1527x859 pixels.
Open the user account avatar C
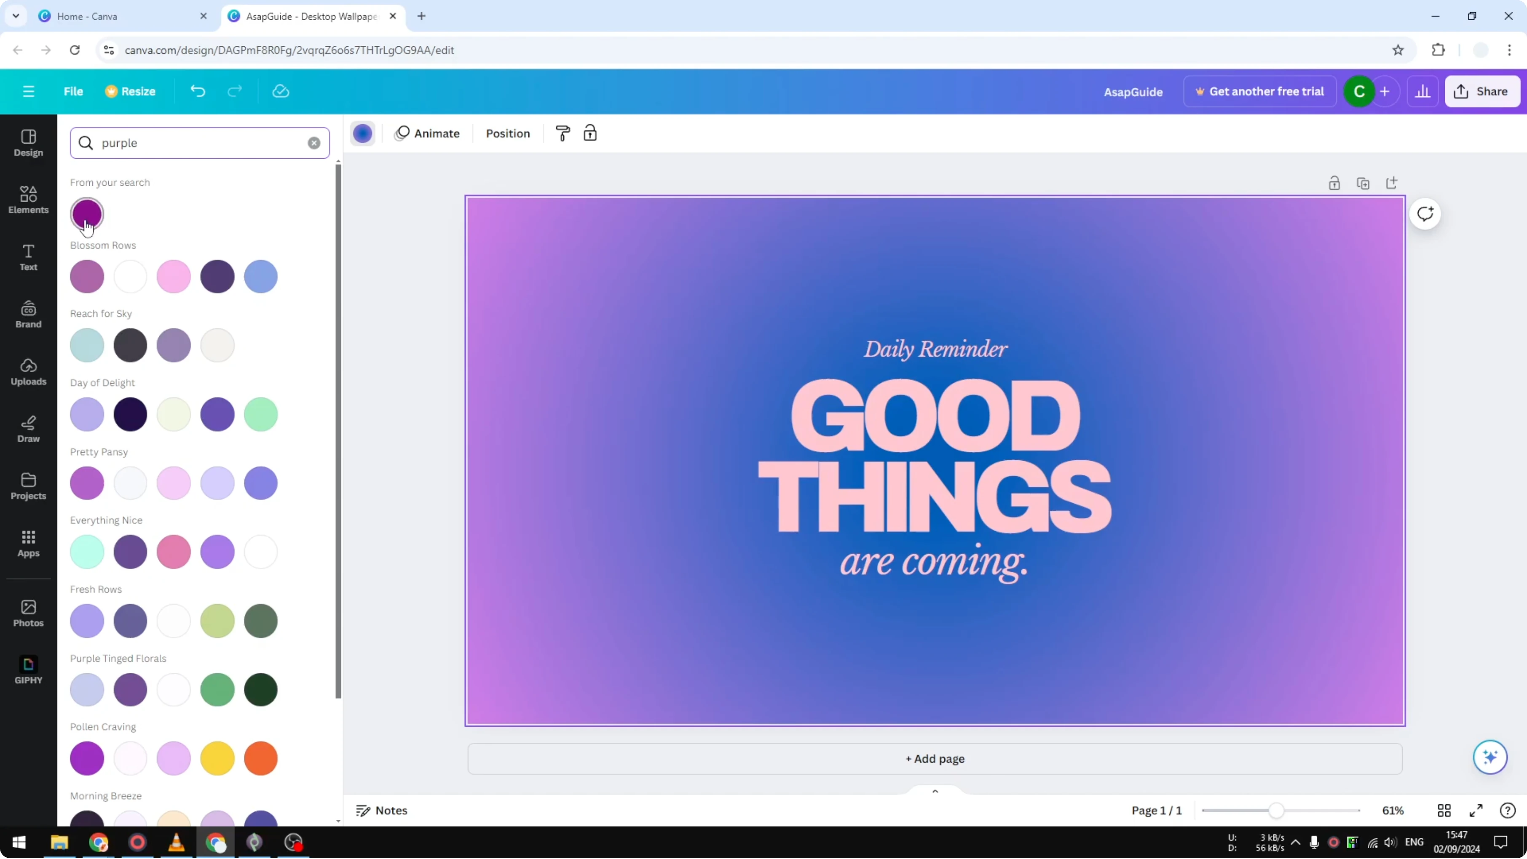pyautogui.click(x=1359, y=91)
